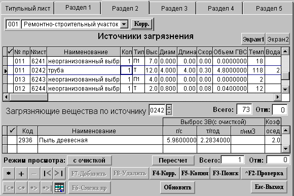Open the table view icon button
The height and width of the screenshot is (196, 294).
(x=59, y=187)
